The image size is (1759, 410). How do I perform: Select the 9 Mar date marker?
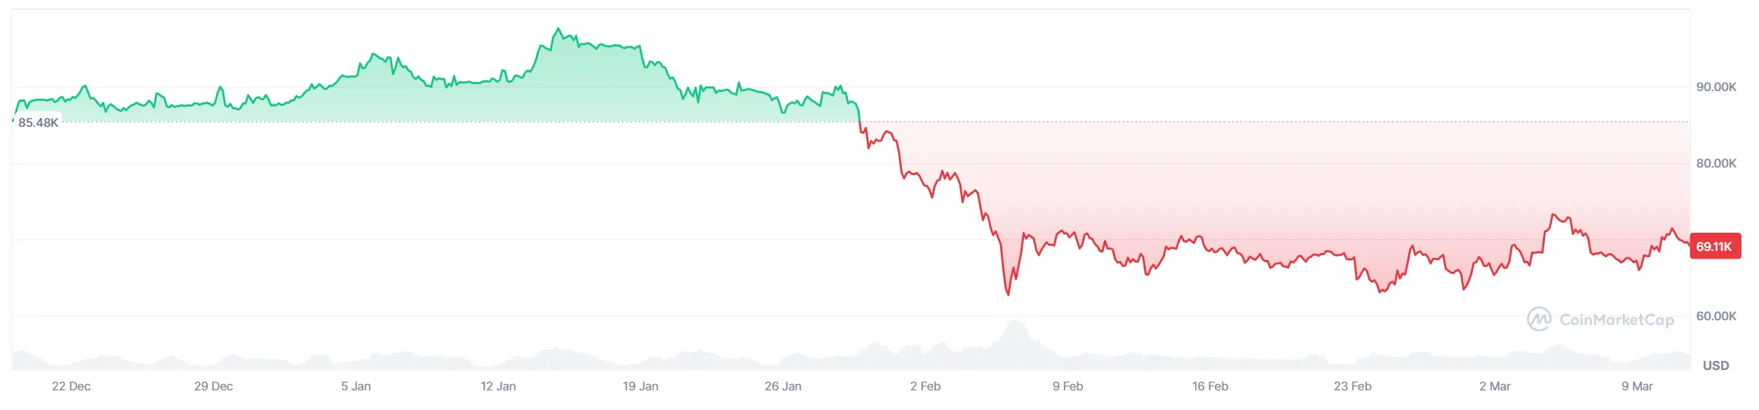coord(1637,386)
